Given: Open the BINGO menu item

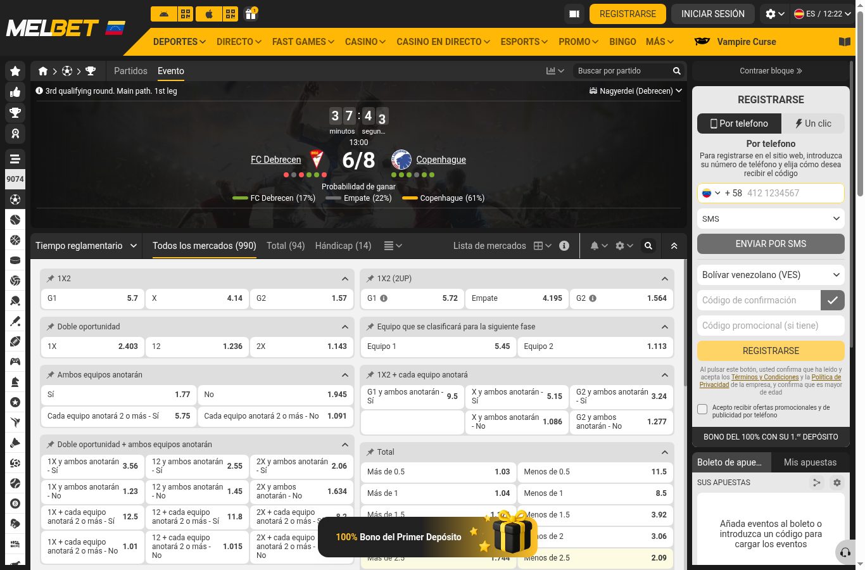Looking at the screenshot, I should [x=622, y=42].
